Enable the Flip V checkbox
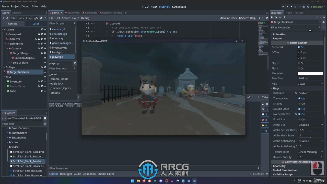This screenshot has width=327, height=184. coord(299,68)
